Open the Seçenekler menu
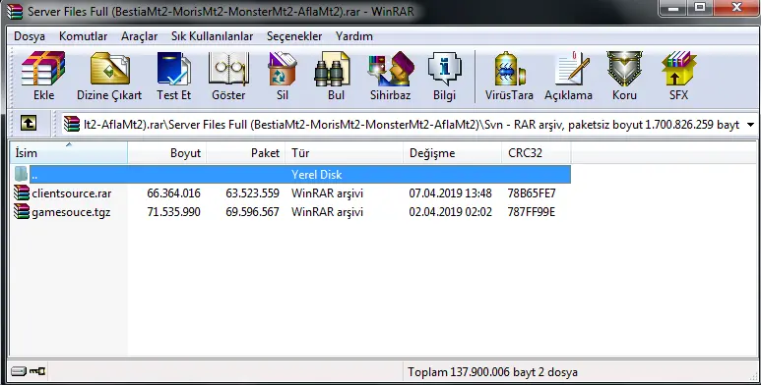Image resolution: width=761 pixels, height=385 pixels. pyautogui.click(x=294, y=36)
